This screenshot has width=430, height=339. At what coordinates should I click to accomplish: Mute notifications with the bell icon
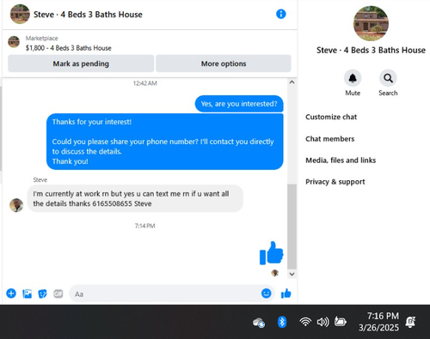pyautogui.click(x=353, y=78)
